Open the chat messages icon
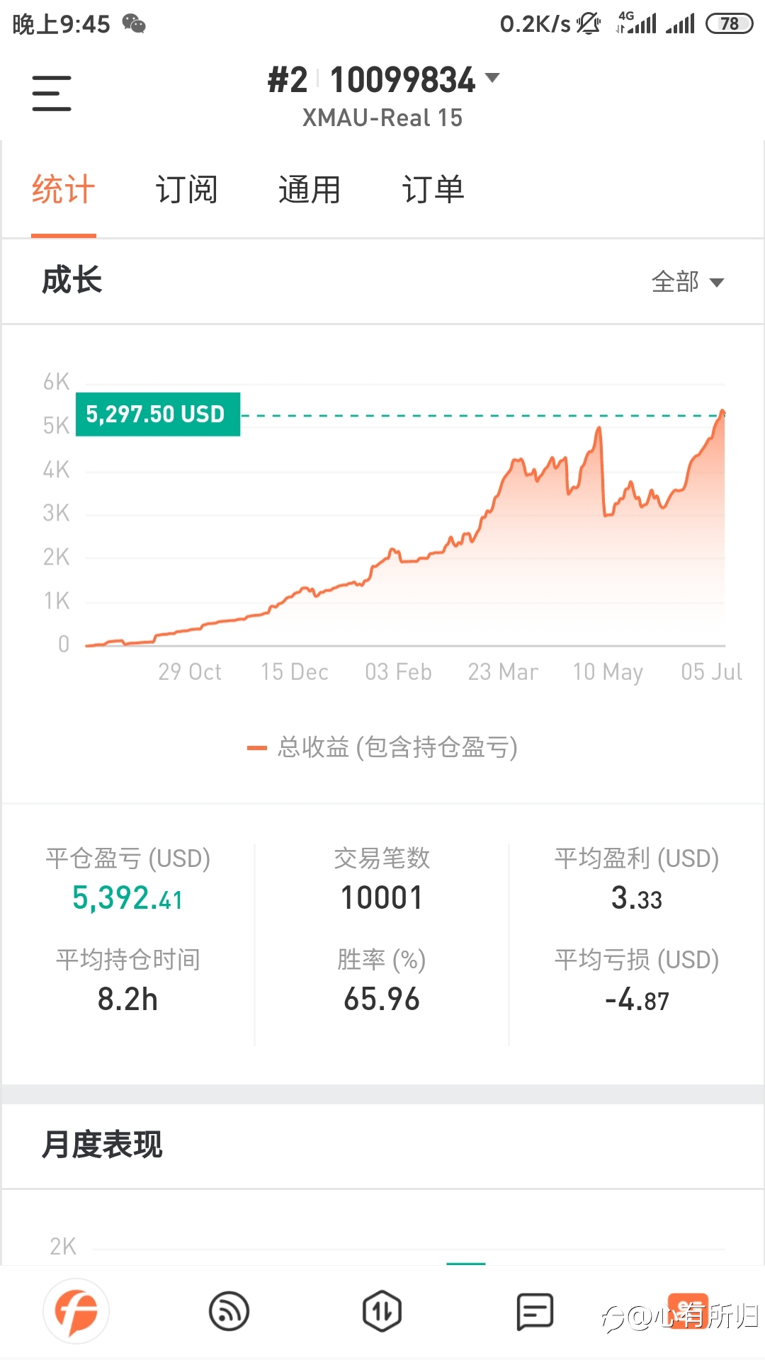The height and width of the screenshot is (1360, 765). coord(535,1311)
